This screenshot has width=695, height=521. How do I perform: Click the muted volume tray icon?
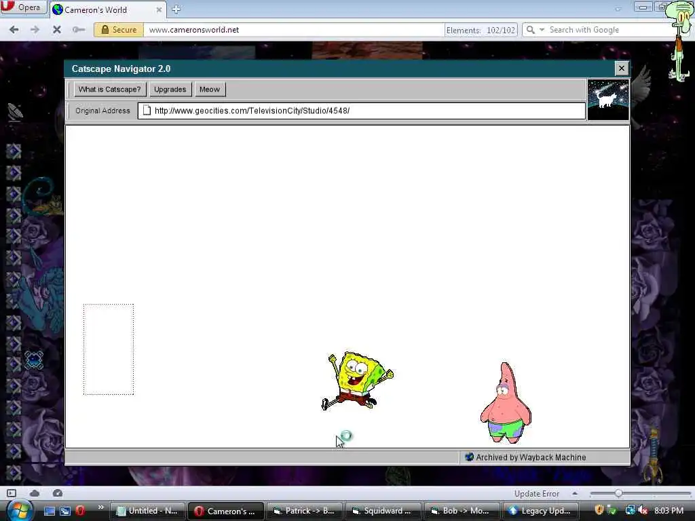[x=643, y=510]
